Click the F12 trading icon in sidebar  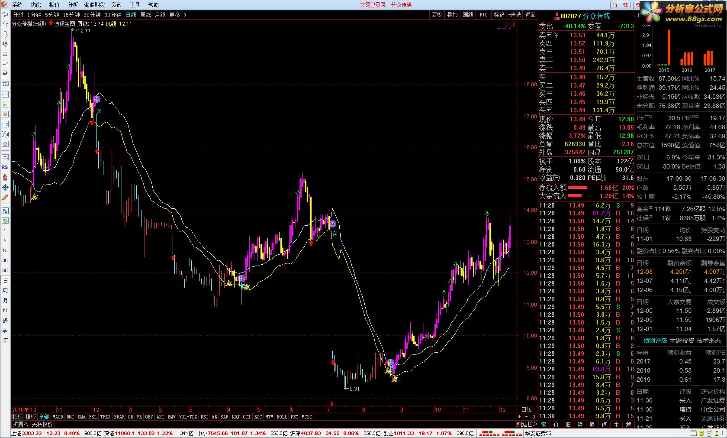coord(5,124)
